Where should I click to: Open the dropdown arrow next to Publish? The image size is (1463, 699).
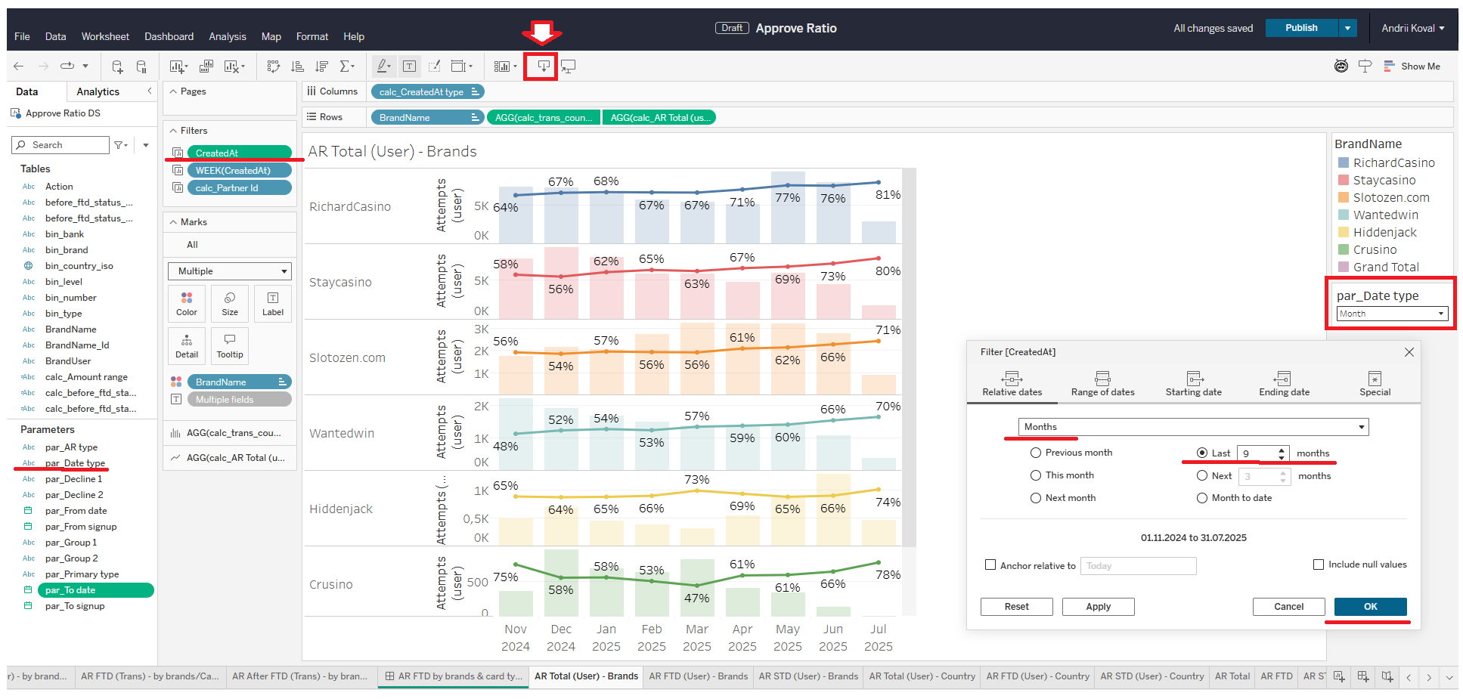click(x=1348, y=28)
